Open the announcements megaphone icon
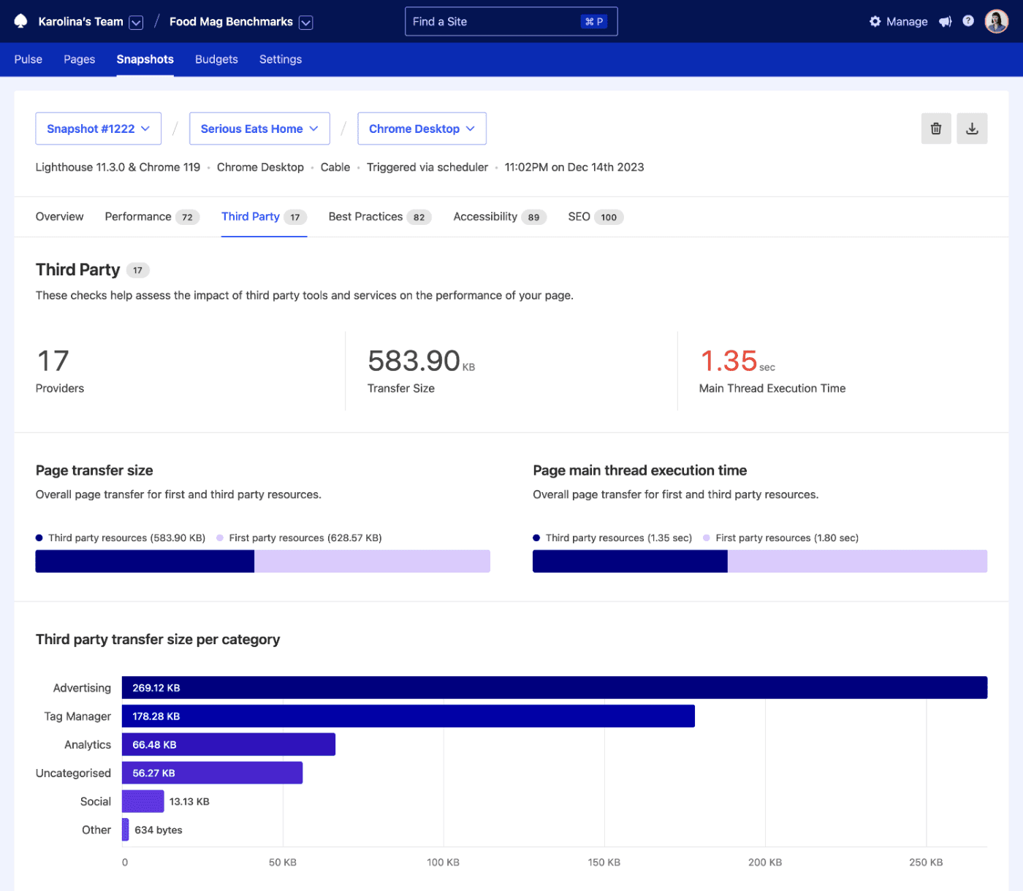Screen dimensions: 1023x891 point(945,21)
